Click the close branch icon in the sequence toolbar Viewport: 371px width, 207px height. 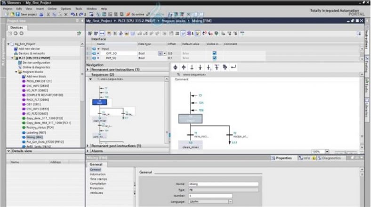point(234,67)
